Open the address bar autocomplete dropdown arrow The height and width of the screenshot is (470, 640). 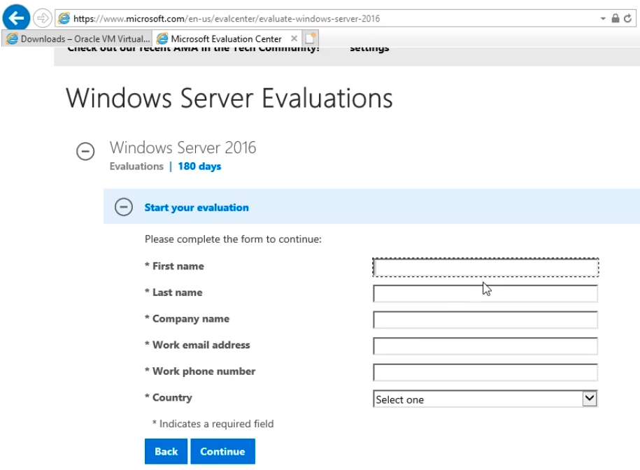603,19
